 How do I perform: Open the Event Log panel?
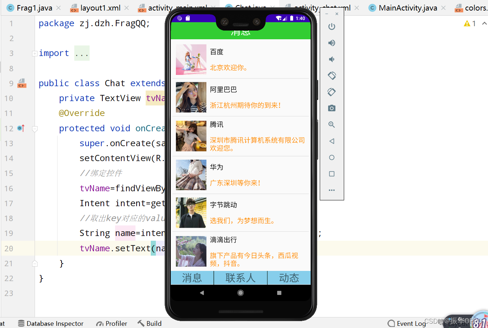[407, 323]
